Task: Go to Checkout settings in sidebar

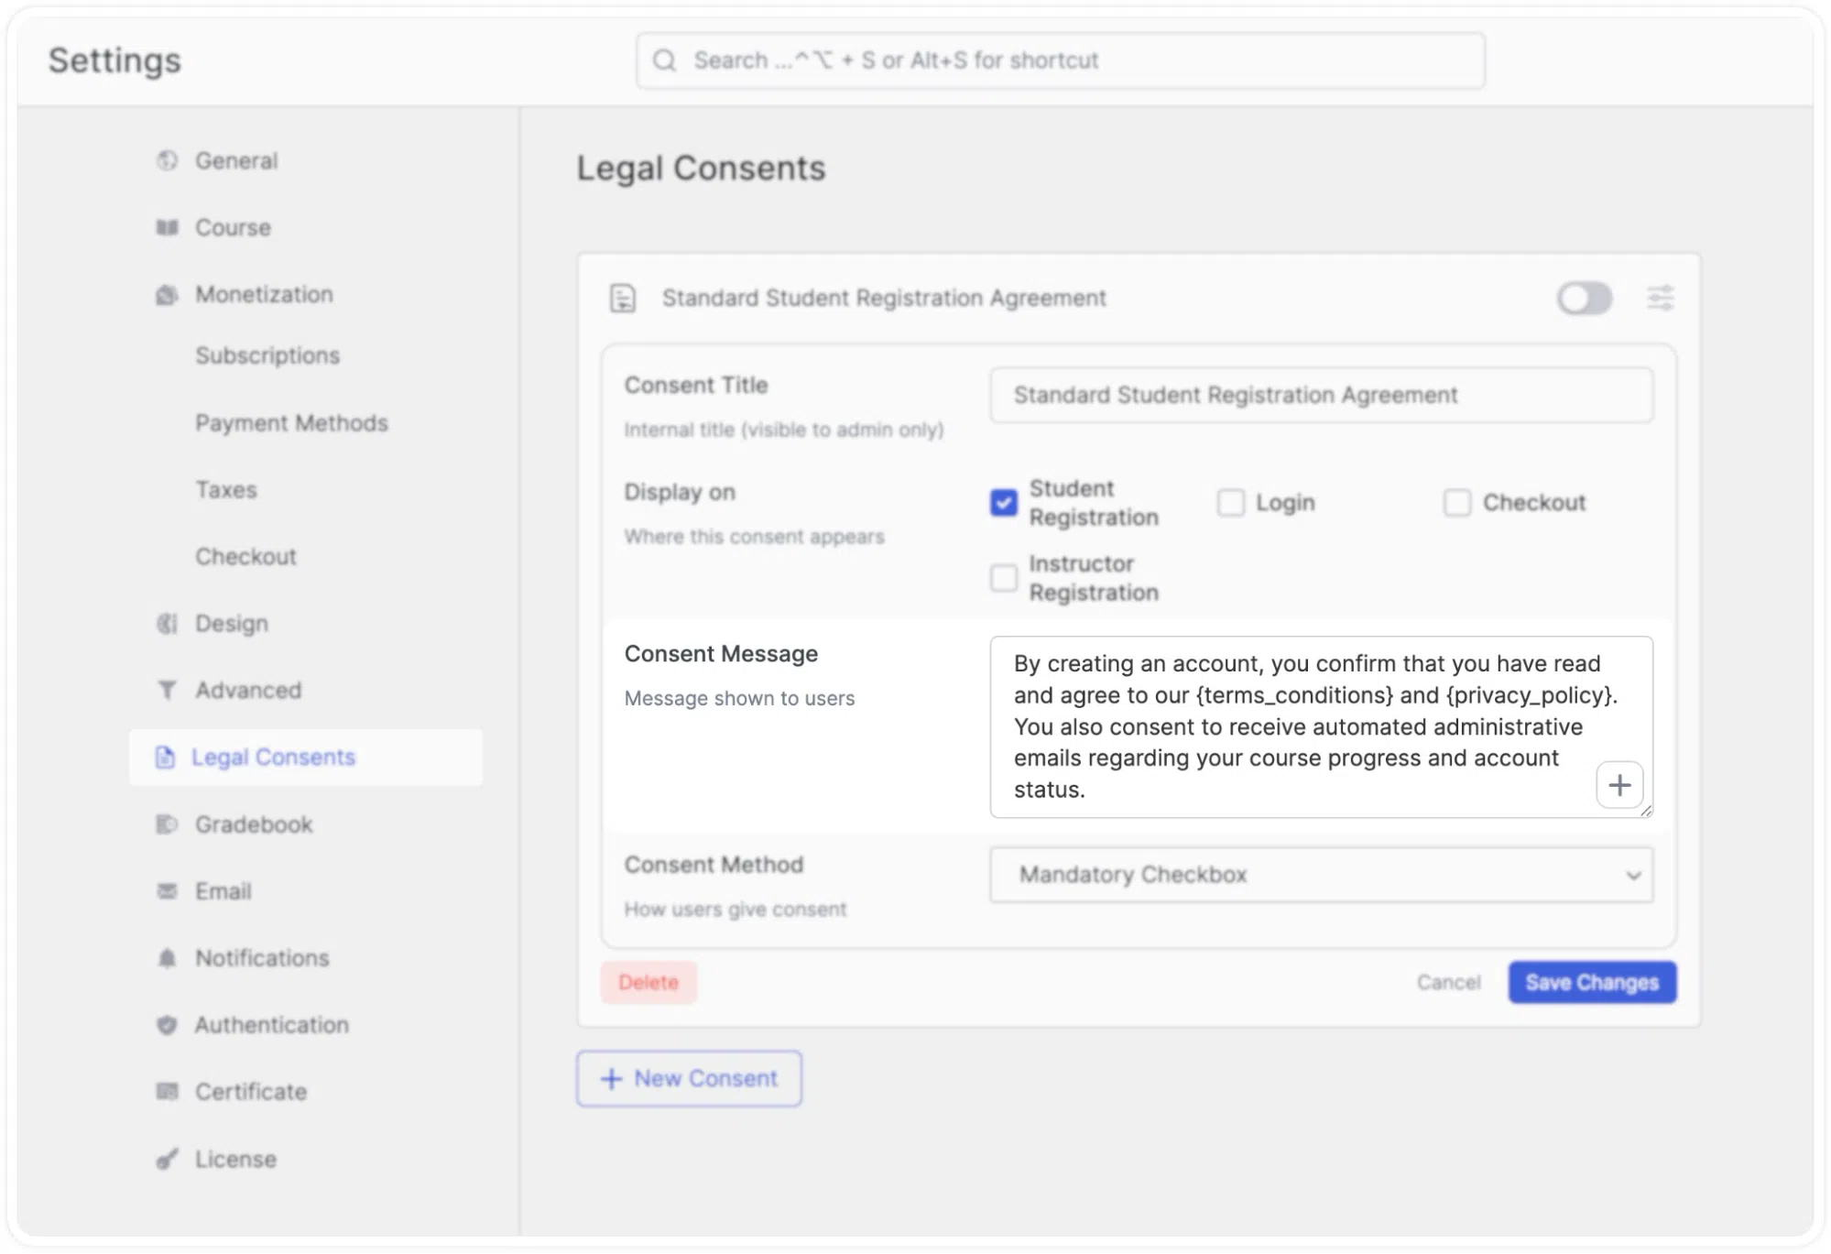Action: tap(245, 556)
